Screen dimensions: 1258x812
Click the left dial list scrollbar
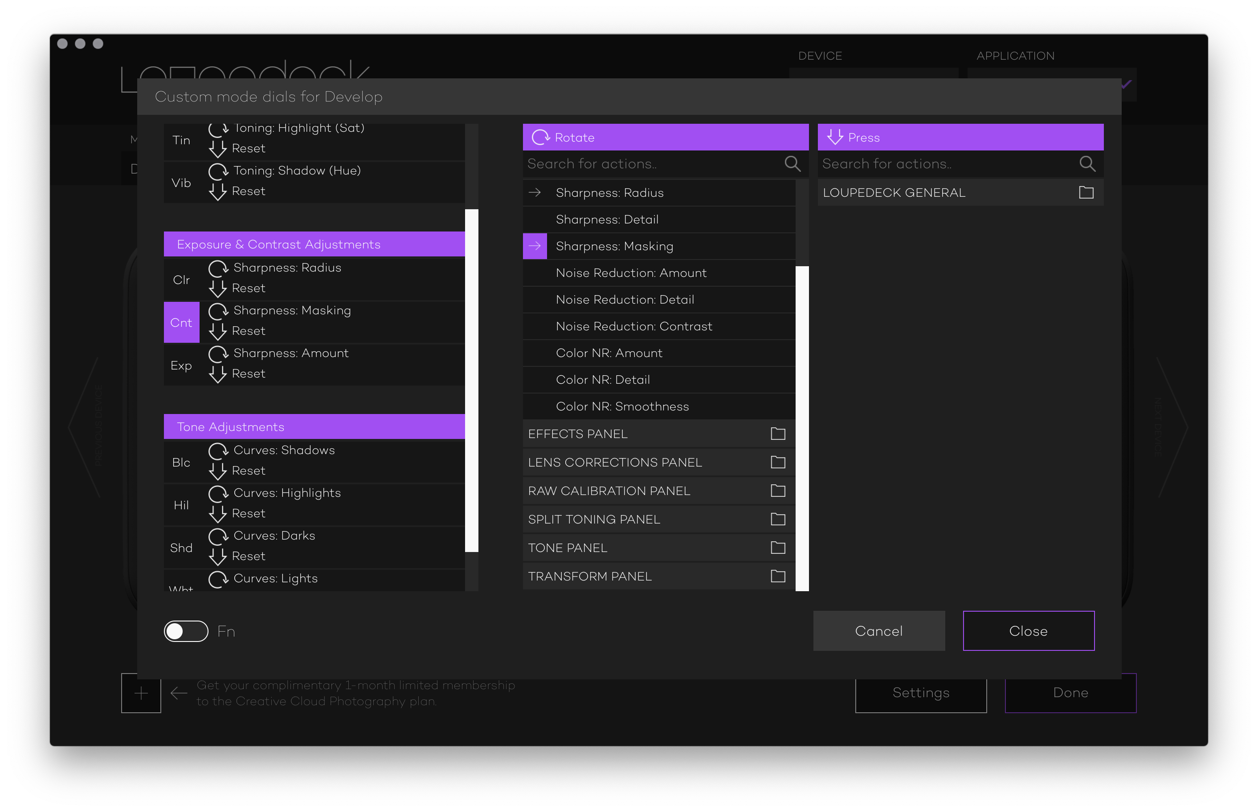(x=472, y=380)
